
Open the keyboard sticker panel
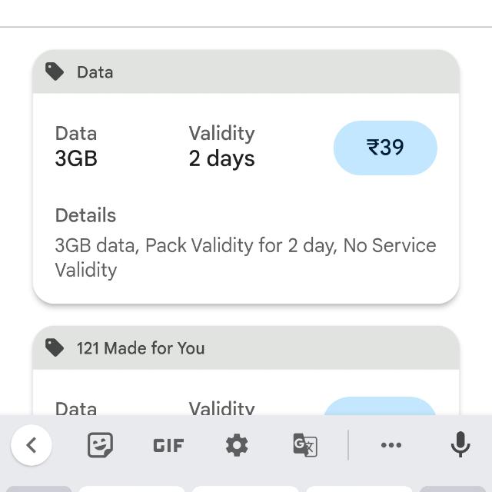coord(100,445)
